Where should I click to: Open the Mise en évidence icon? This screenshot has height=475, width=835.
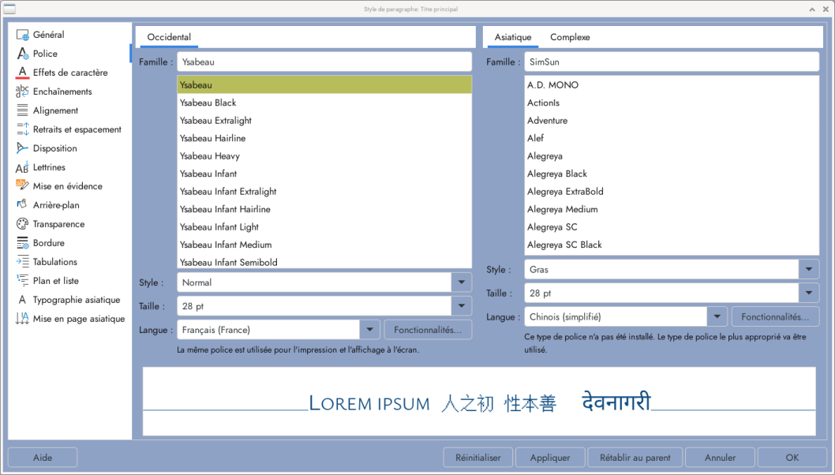tap(22, 186)
